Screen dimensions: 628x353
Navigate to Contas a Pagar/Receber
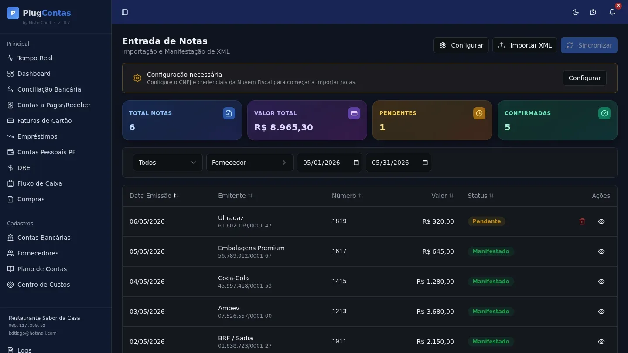pyautogui.click(x=55, y=105)
